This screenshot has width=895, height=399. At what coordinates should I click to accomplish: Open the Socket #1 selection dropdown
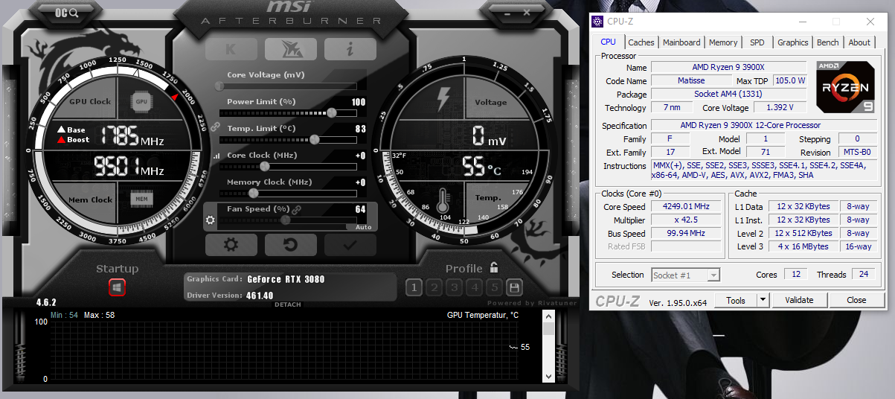685,275
